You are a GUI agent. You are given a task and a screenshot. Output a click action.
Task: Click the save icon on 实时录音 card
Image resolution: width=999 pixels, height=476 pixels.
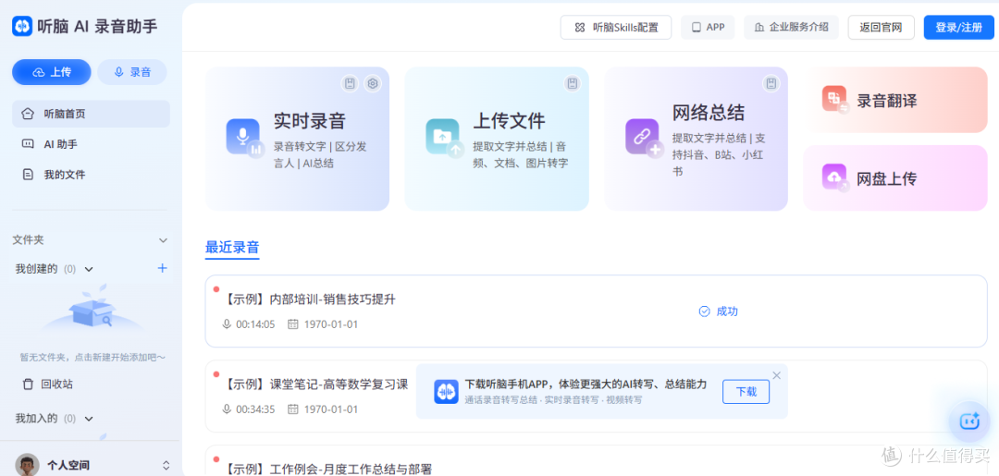349,83
